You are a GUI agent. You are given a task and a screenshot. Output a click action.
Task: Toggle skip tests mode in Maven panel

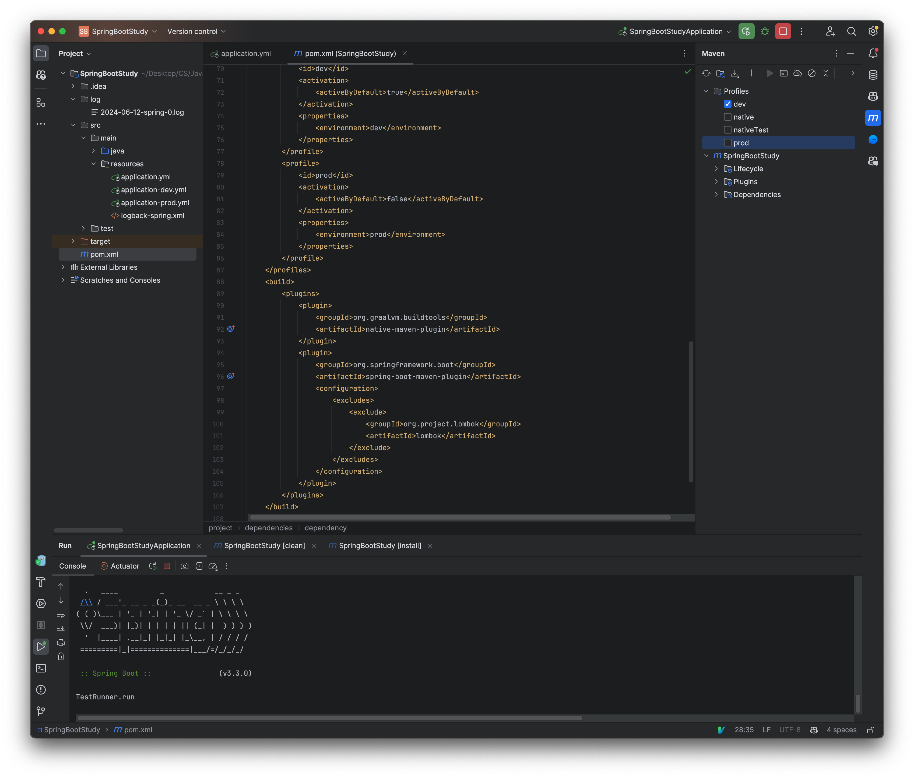[811, 73]
